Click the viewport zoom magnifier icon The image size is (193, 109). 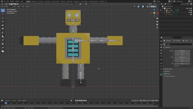(157, 18)
